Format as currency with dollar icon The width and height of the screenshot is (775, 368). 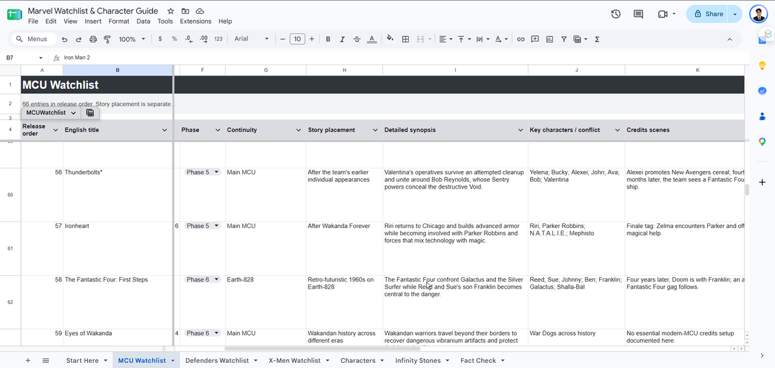click(x=160, y=39)
